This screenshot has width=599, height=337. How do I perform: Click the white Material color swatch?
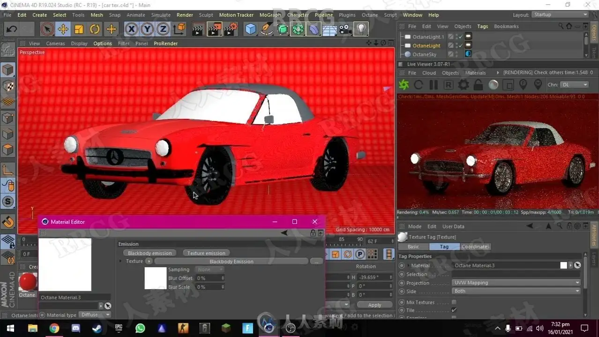[x=563, y=265]
